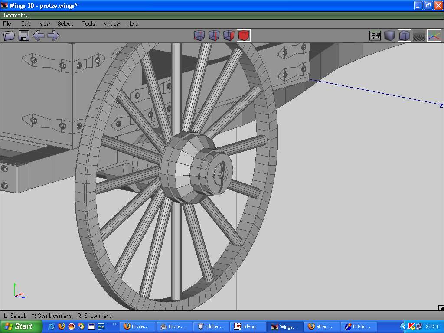Undo using the left arrow icon
This screenshot has height=333, width=444.
(39, 36)
